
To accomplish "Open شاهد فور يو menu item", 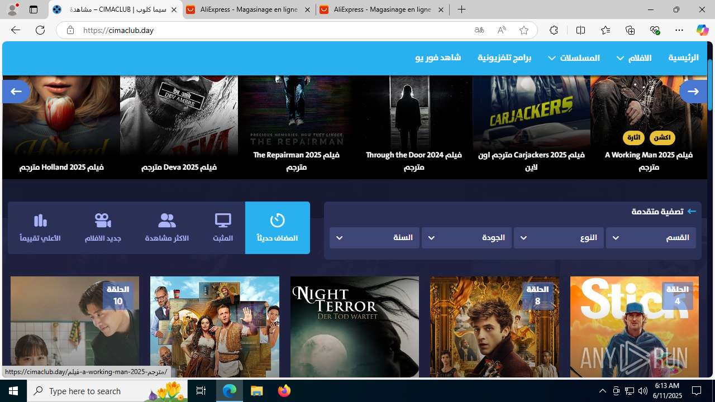I will (x=438, y=58).
